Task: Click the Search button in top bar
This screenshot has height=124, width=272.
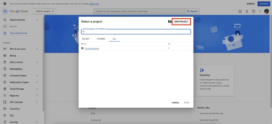Action: pyautogui.click(x=192, y=11)
